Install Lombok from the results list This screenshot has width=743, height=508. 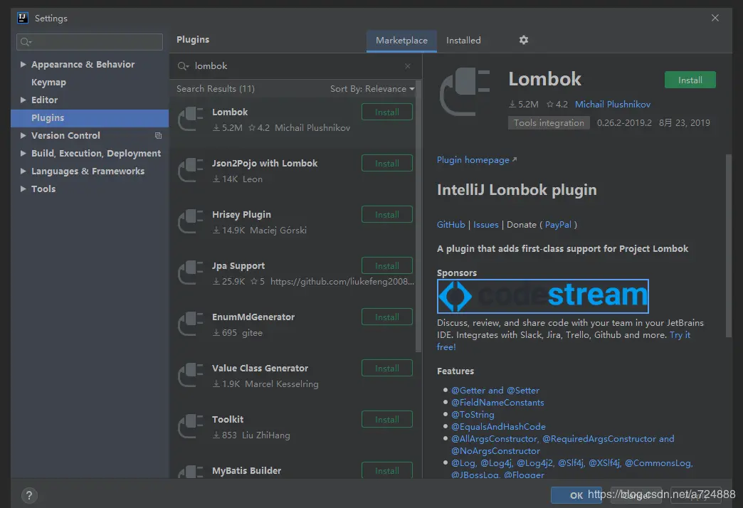[386, 112]
